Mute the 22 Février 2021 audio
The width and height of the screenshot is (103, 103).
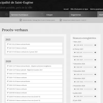(95, 53)
